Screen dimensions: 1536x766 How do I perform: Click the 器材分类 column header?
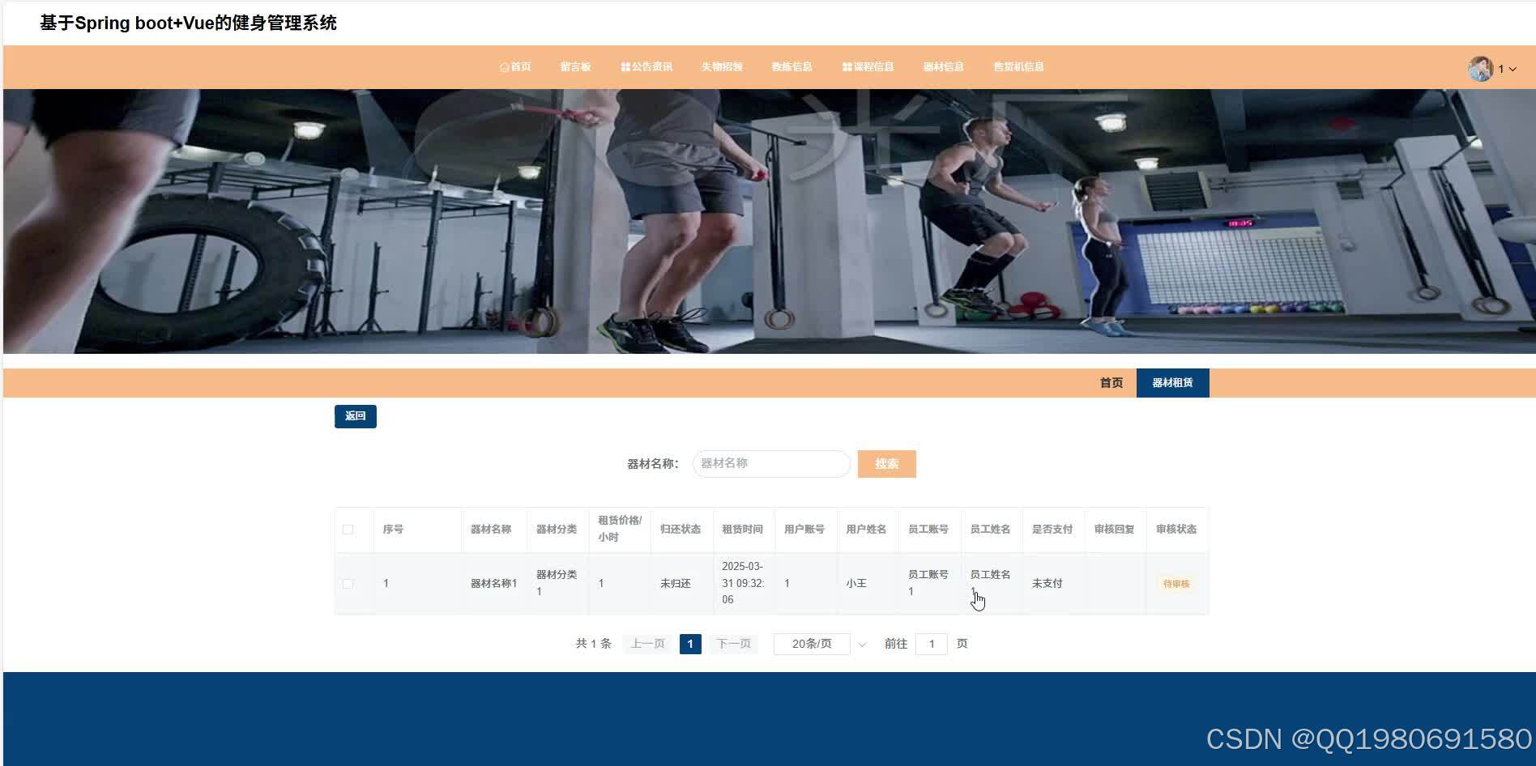(x=557, y=530)
